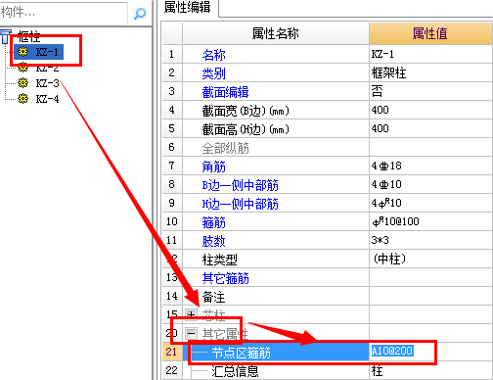The image size is (493, 380).
Task: Click the 类别 property link
Action: tap(213, 73)
